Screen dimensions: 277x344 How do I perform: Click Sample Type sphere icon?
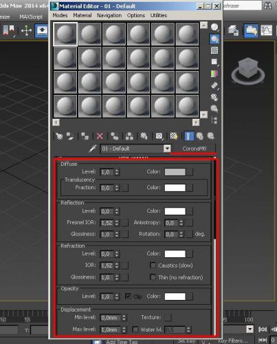(x=214, y=28)
